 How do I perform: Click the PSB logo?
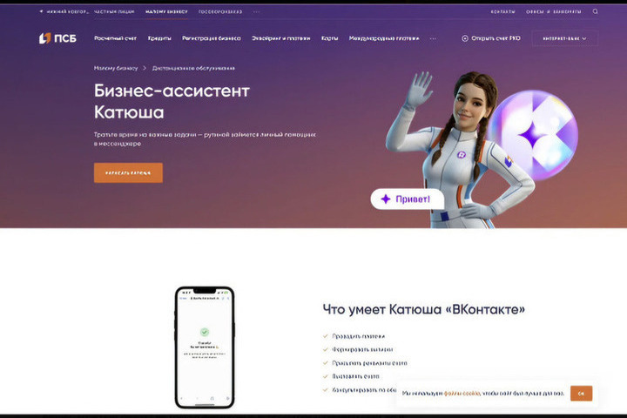(57, 38)
